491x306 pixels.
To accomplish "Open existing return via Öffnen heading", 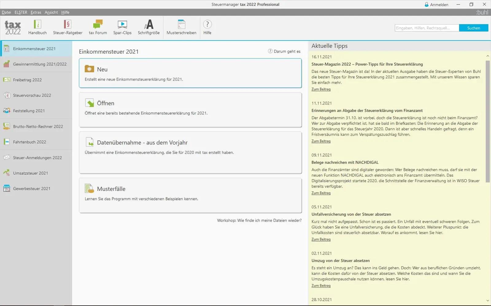I will [x=106, y=103].
